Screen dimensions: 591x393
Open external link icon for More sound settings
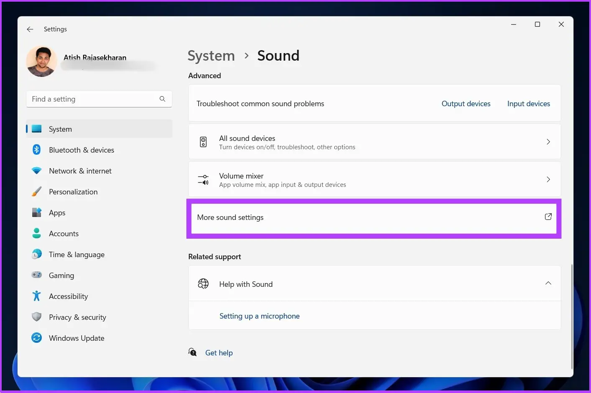(548, 217)
